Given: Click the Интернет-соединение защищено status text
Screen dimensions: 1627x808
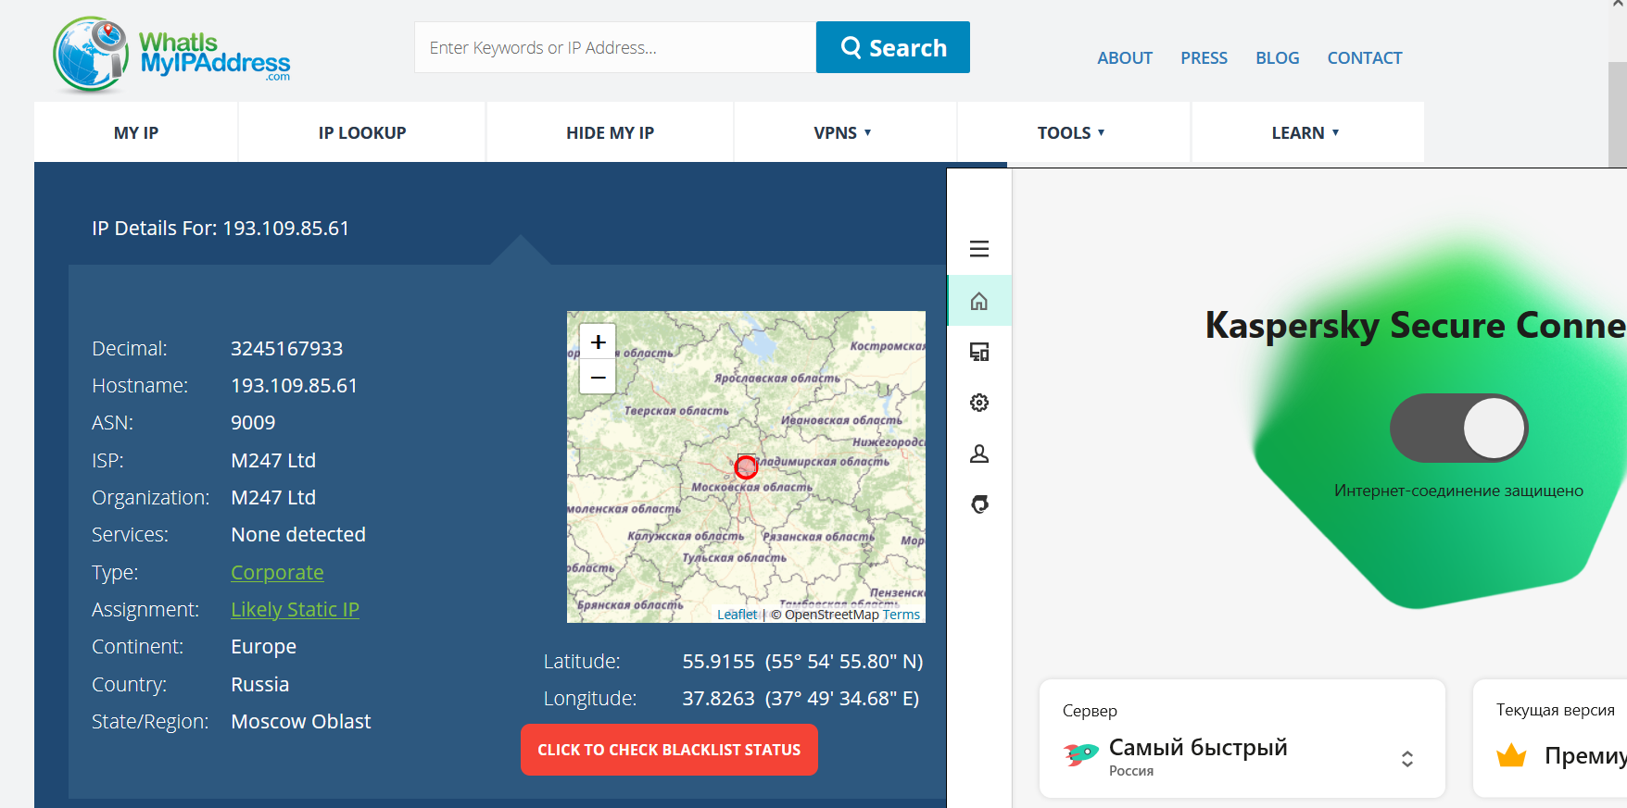Looking at the screenshot, I should (x=1458, y=491).
